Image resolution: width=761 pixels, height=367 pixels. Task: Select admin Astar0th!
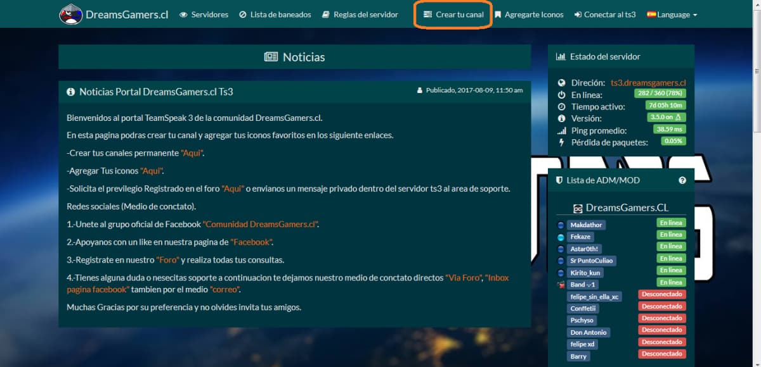click(585, 249)
